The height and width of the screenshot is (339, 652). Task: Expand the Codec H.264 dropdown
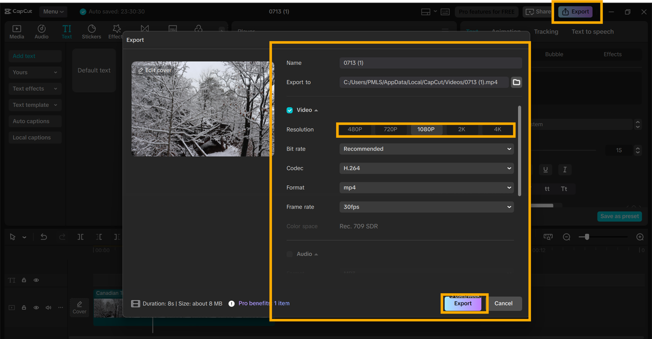pos(426,168)
